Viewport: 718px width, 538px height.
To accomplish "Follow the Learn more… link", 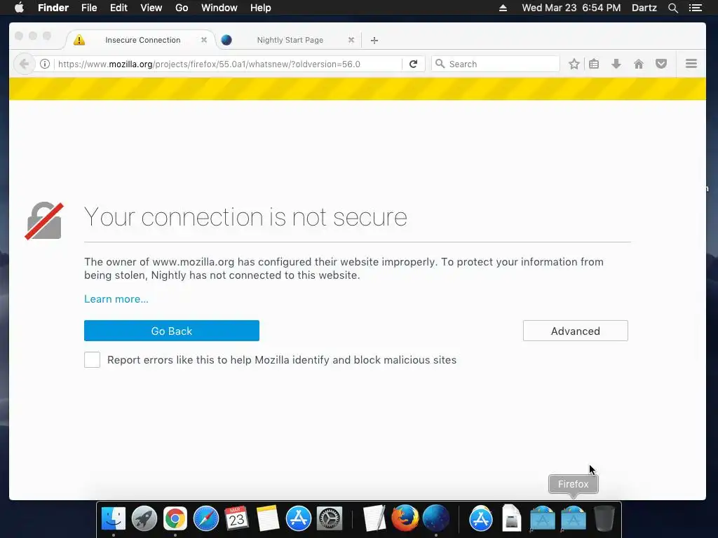I will 116,299.
